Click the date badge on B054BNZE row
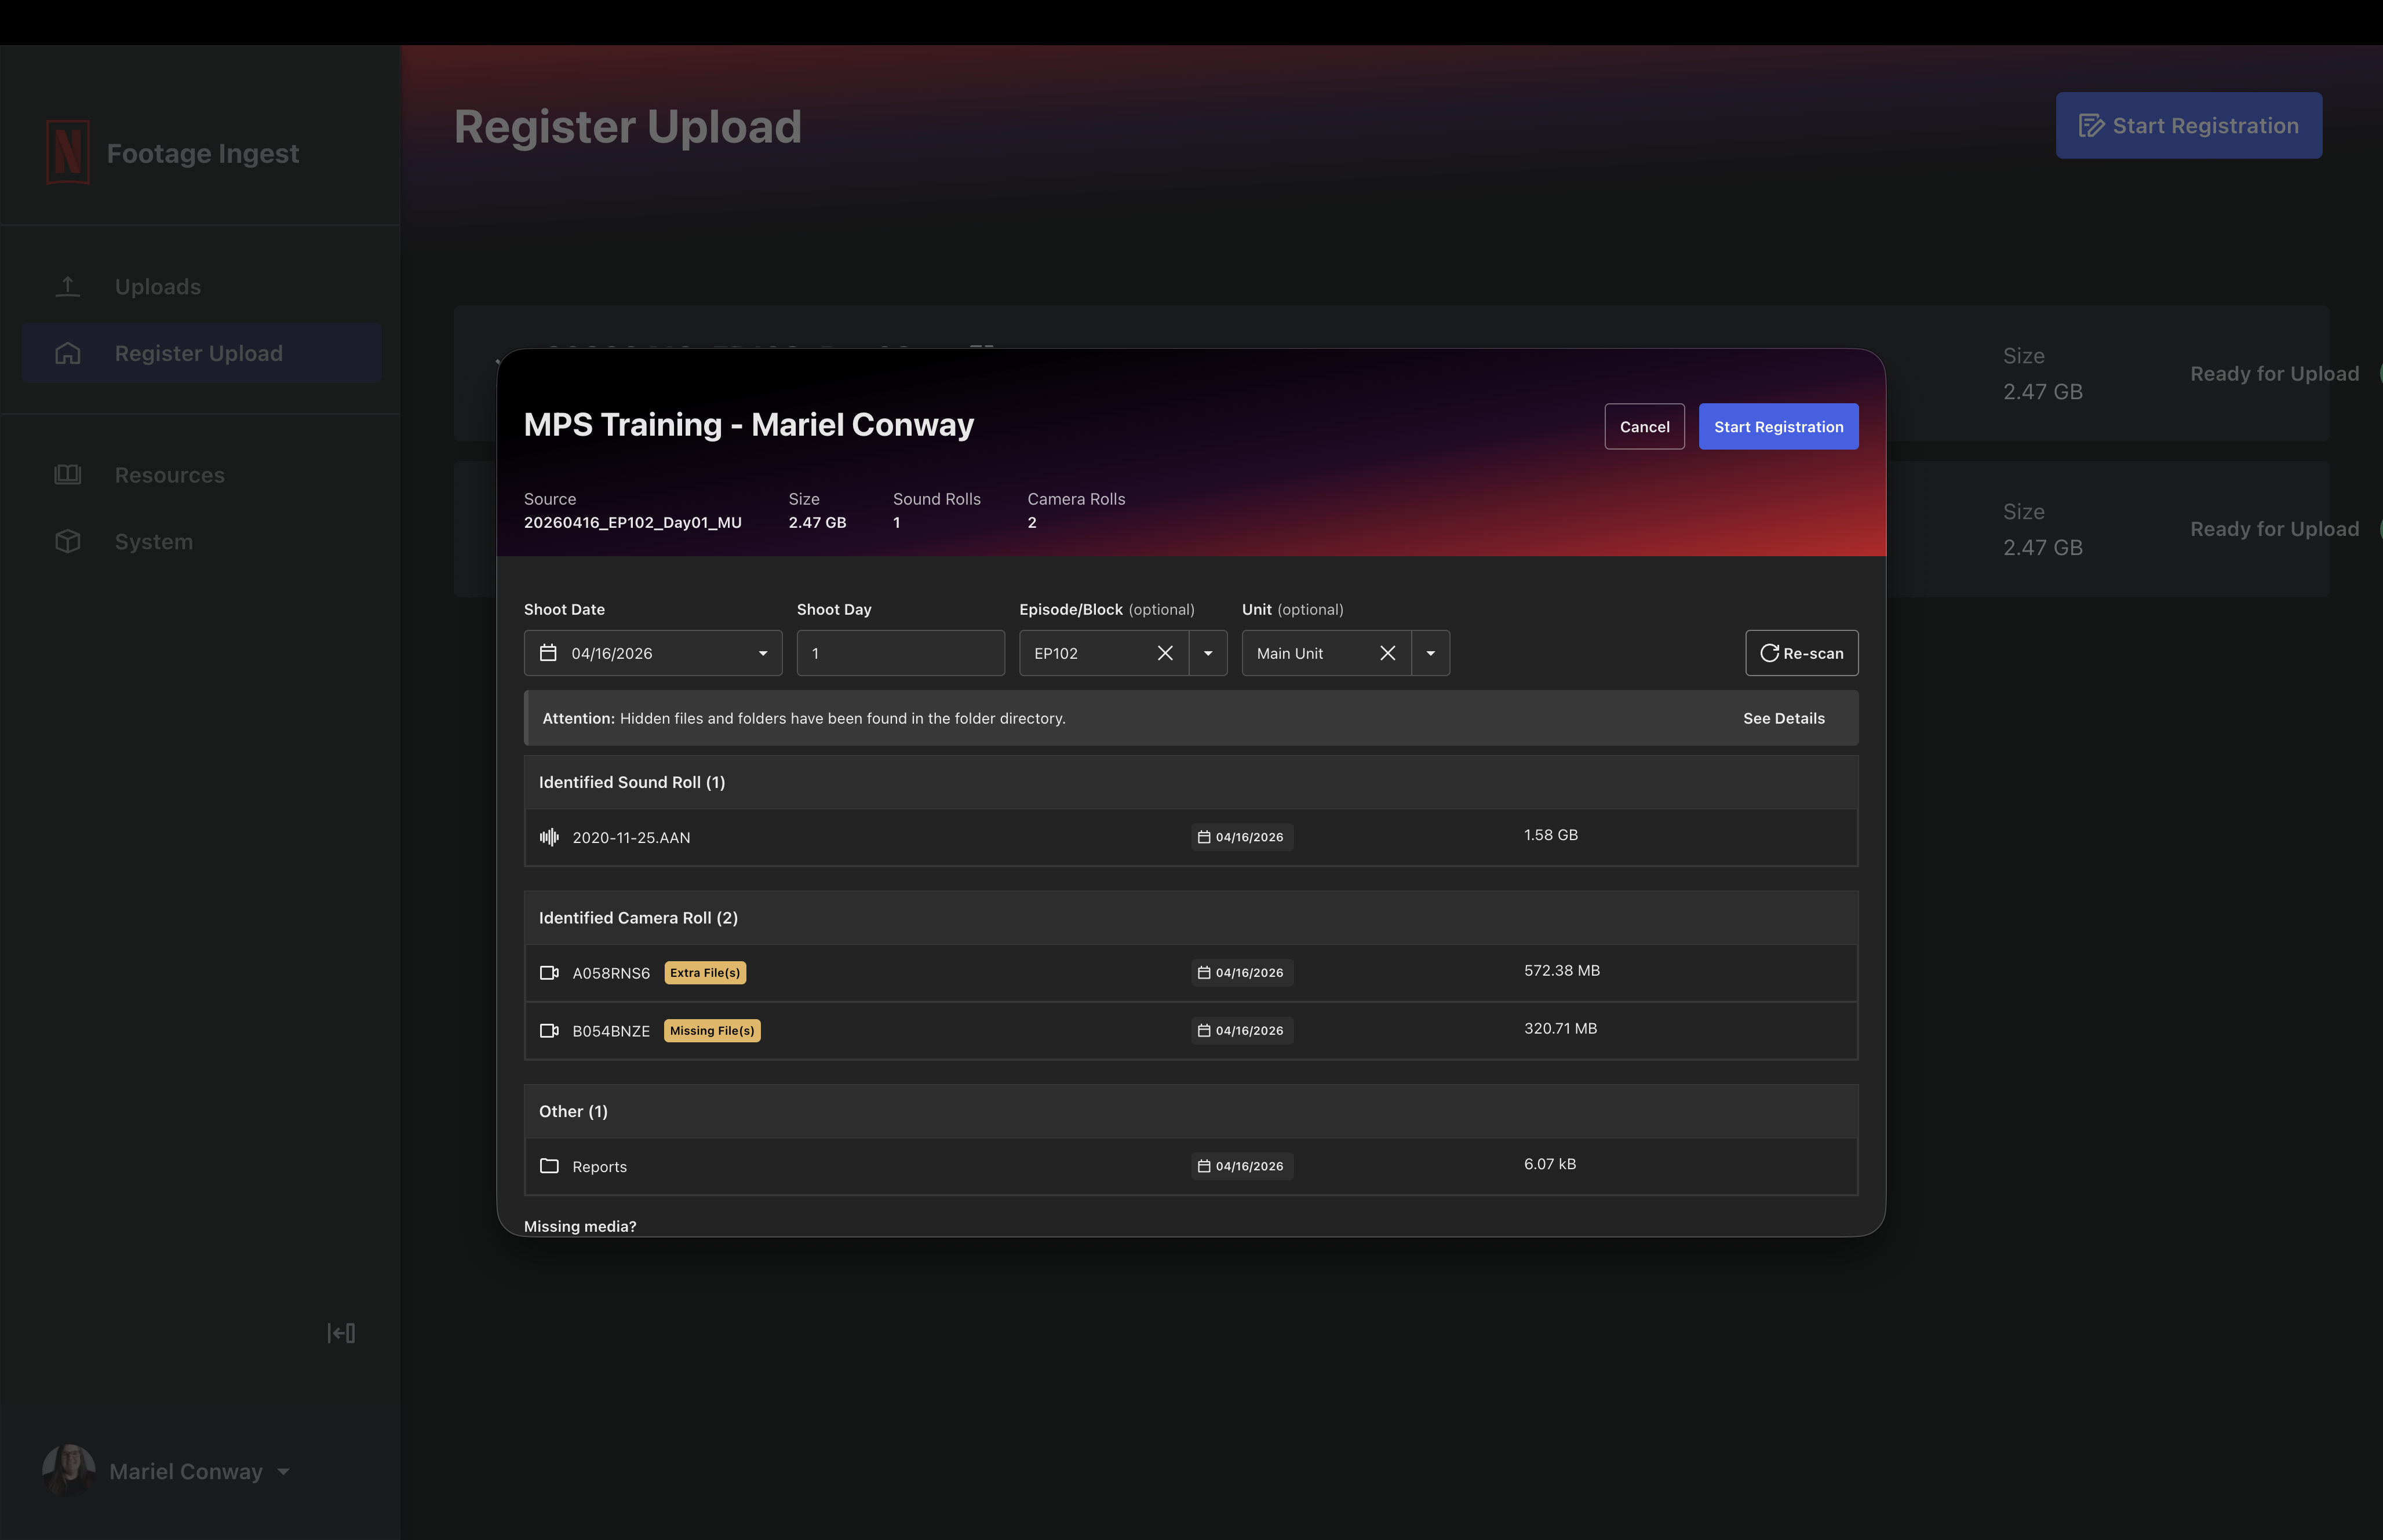The height and width of the screenshot is (1540, 2383). coord(1241,1031)
